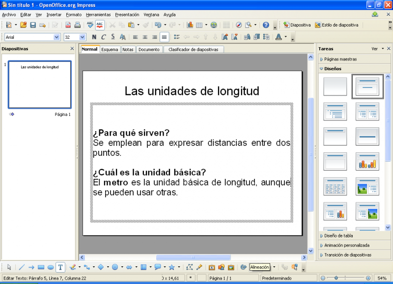Open the Formato menu
The height and width of the screenshot is (284, 393).
point(74,15)
